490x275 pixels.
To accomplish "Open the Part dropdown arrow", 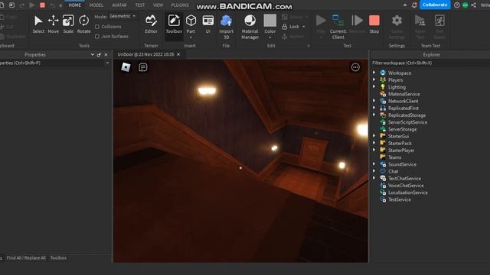I will pyautogui.click(x=191, y=37).
